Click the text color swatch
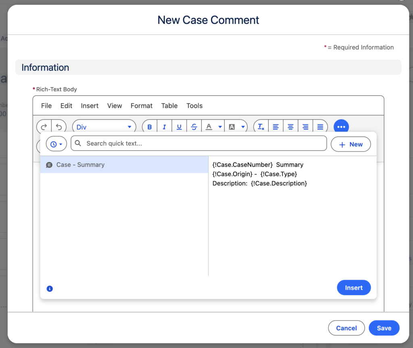The height and width of the screenshot is (348, 413). [x=209, y=126]
